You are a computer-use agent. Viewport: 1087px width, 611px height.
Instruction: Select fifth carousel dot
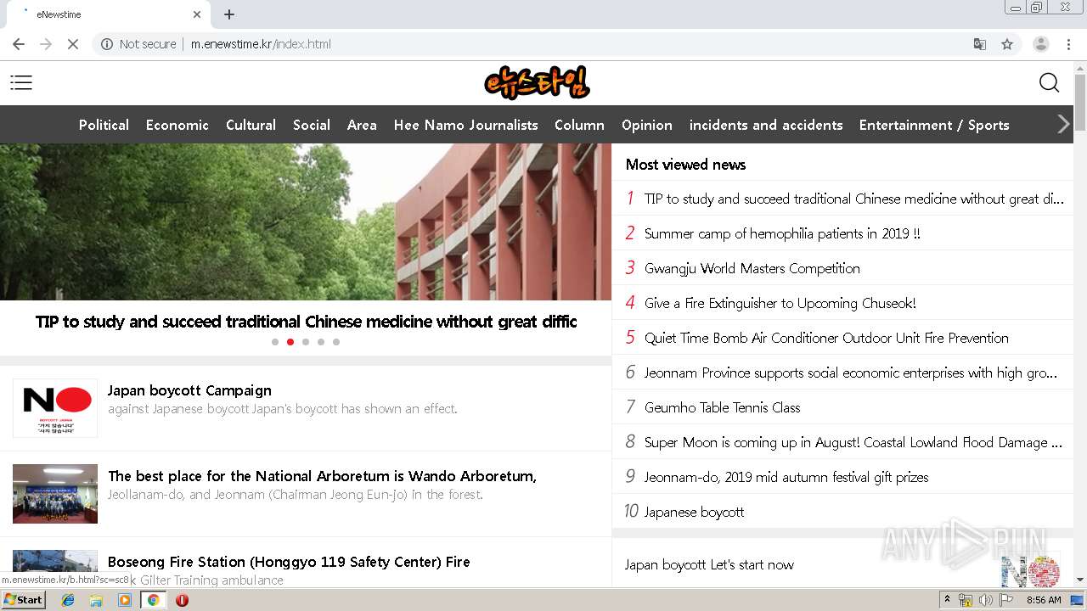[336, 342]
